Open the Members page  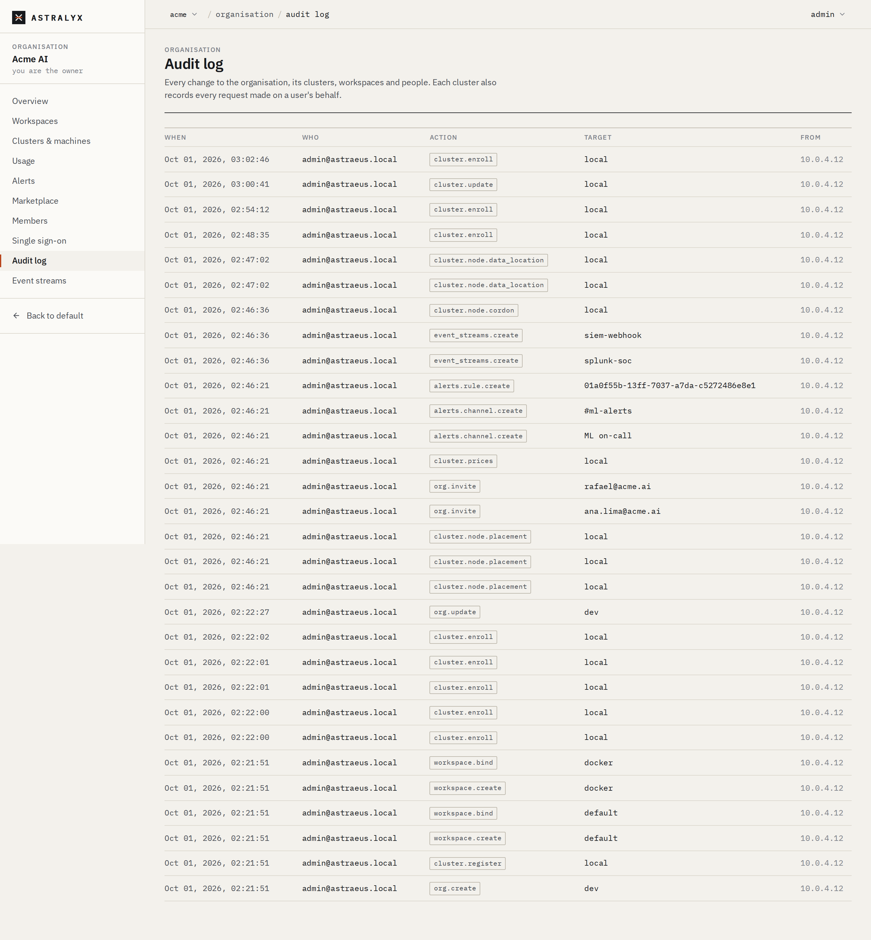coord(30,221)
